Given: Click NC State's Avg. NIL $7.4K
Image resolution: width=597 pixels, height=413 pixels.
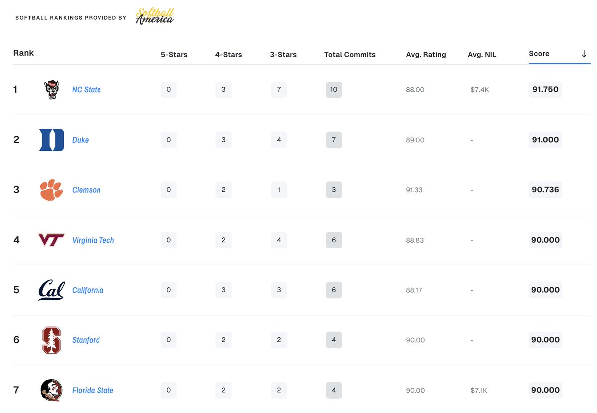Looking at the screenshot, I should pyautogui.click(x=480, y=90).
